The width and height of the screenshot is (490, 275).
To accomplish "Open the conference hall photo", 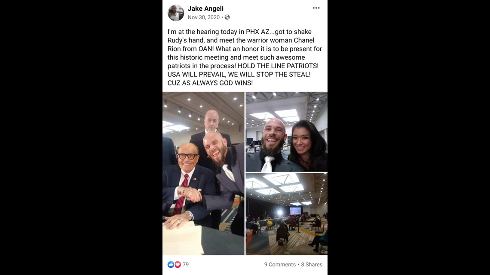I will coord(287,214).
